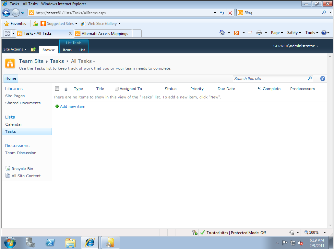Click the Add new item link
Viewport: 334px width, 249px height.
[73, 107]
